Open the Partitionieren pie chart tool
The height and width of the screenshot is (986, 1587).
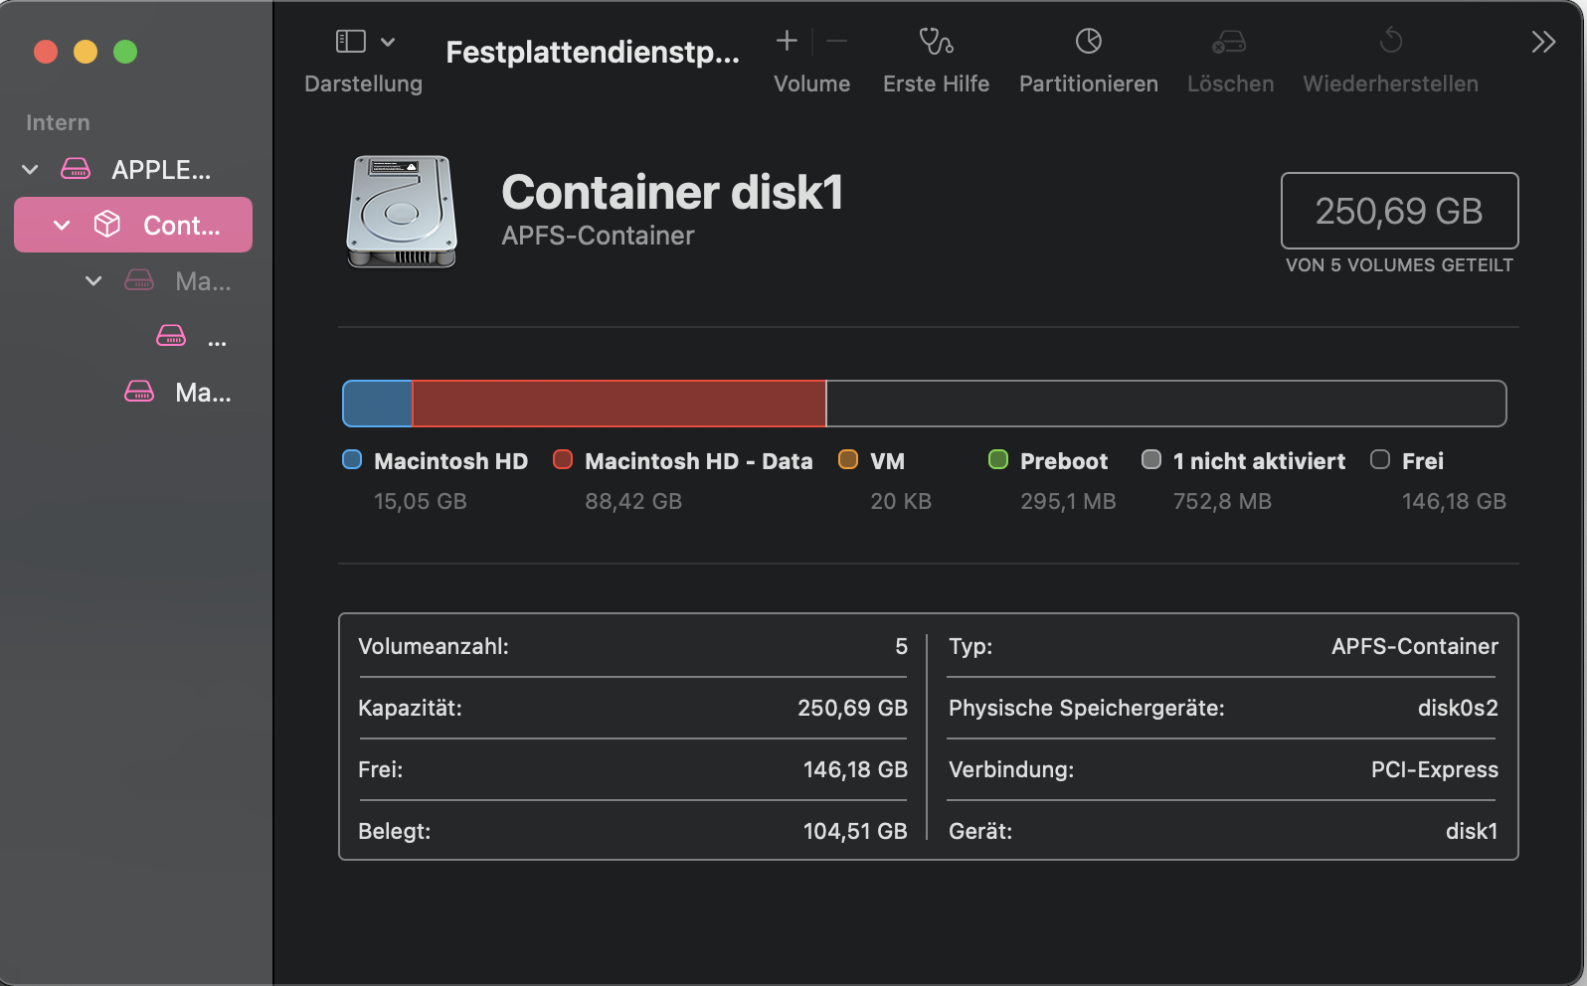point(1089,42)
